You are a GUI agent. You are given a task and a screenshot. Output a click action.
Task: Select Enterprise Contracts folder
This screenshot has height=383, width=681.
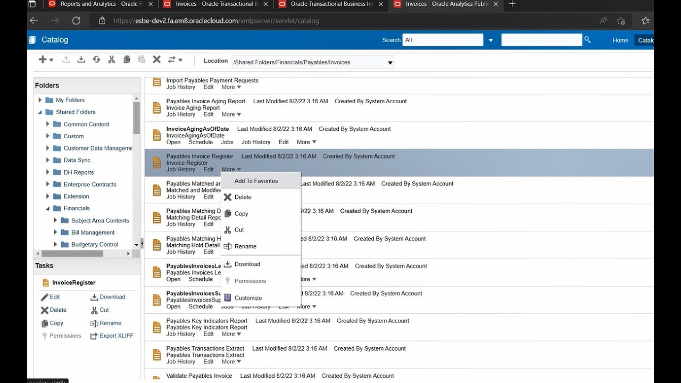click(x=90, y=185)
